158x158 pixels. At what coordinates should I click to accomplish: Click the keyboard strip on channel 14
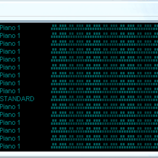point(104,130)
